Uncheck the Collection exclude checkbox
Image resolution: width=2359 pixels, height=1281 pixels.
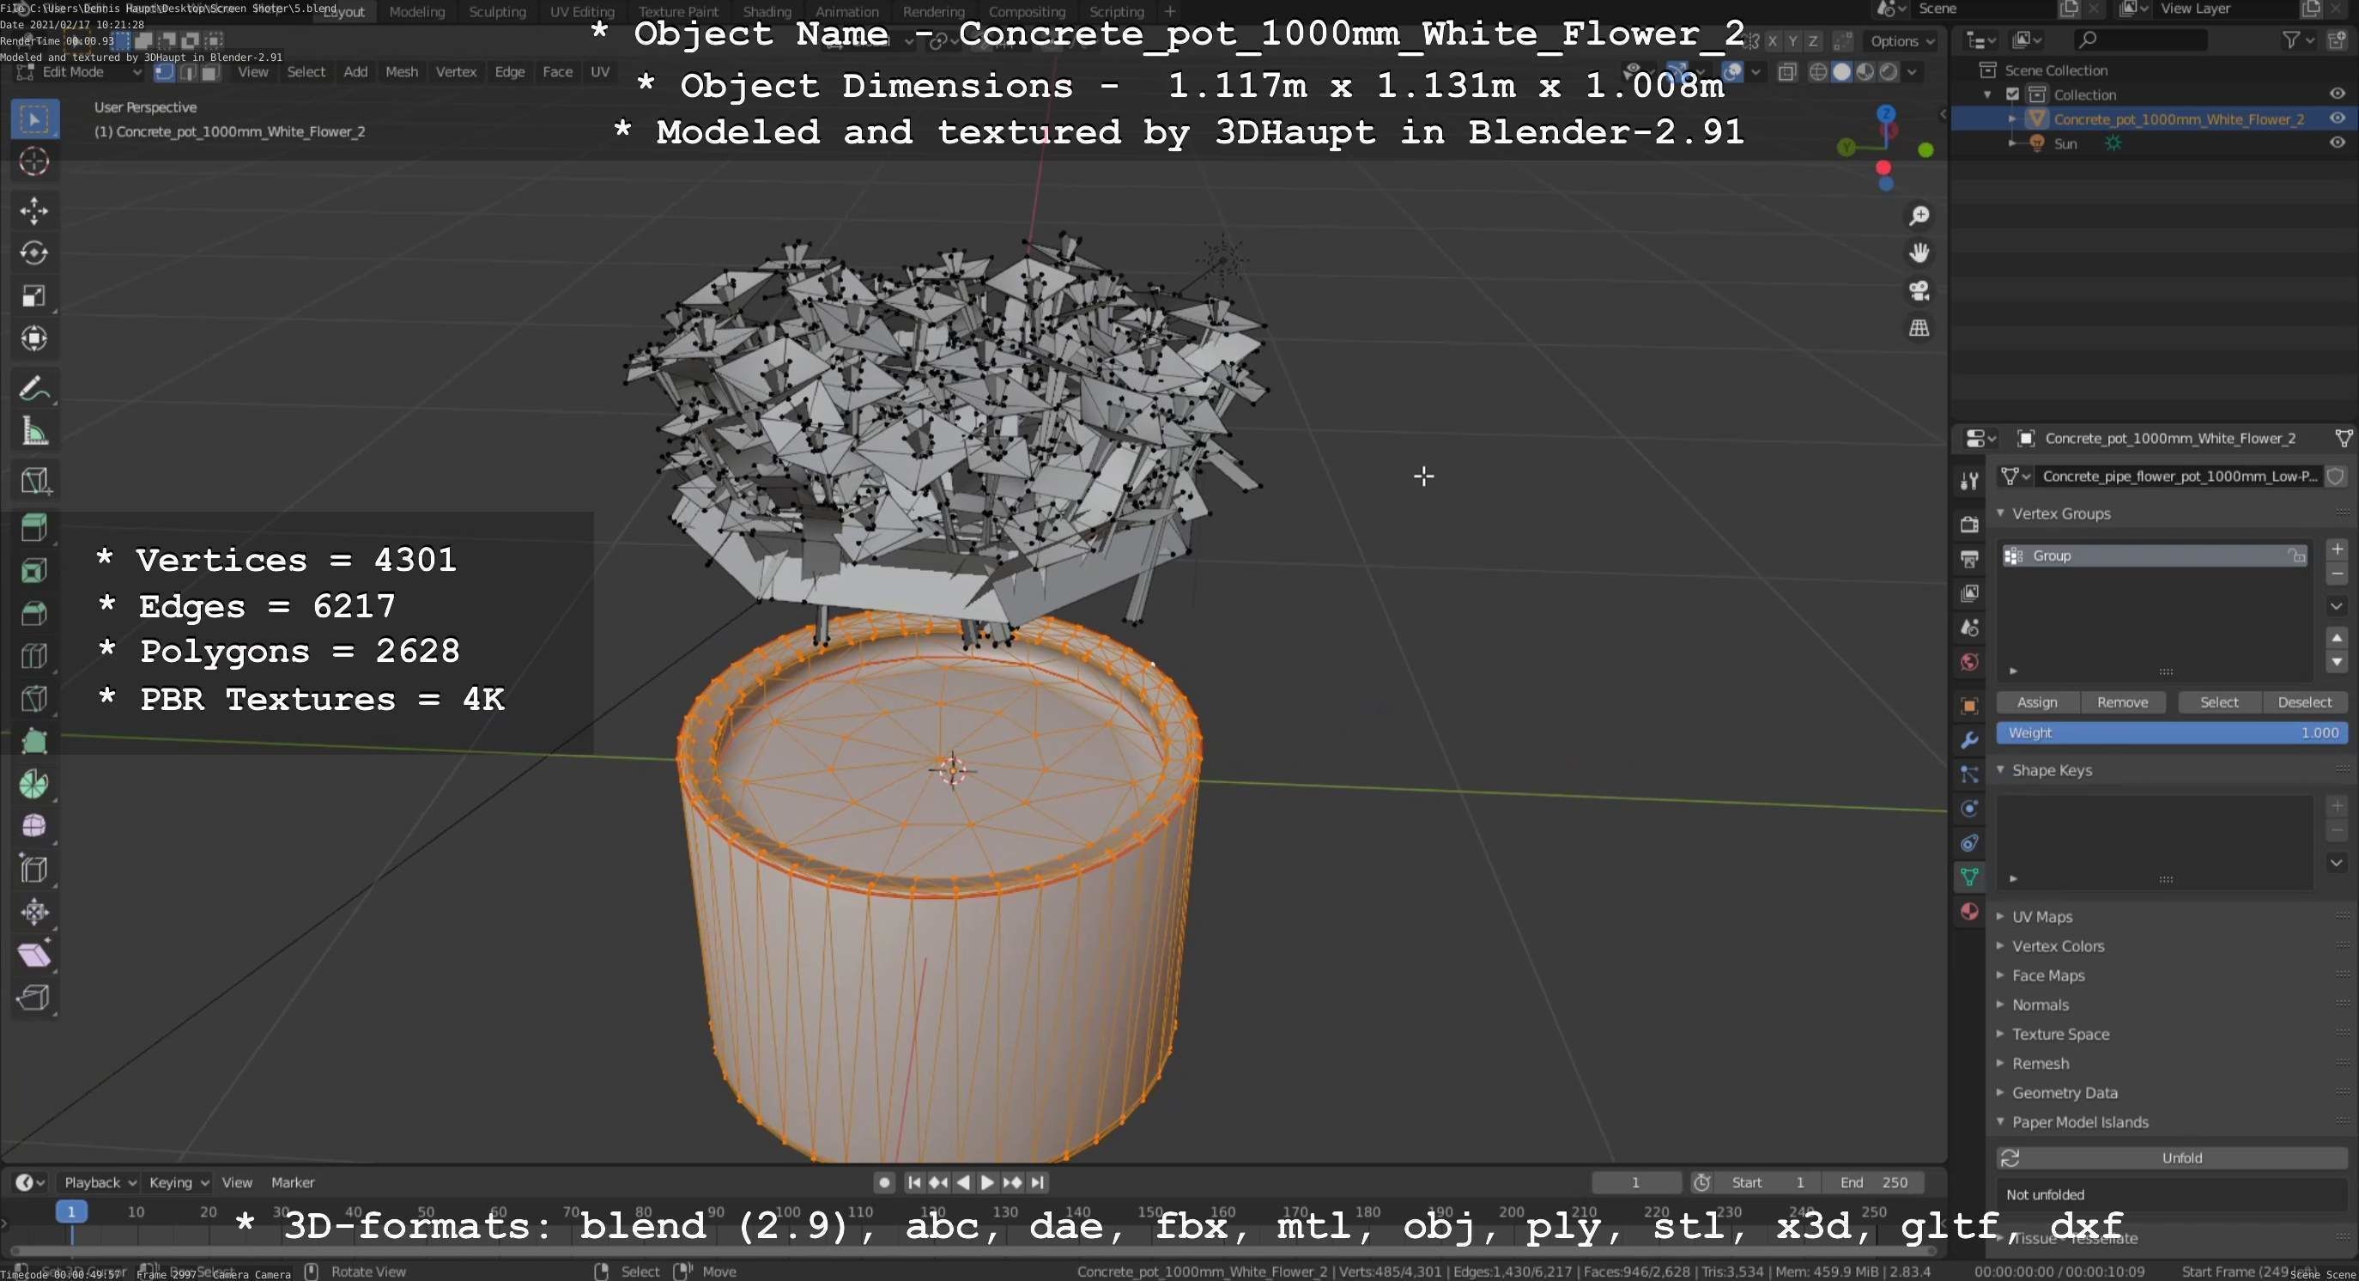pyautogui.click(x=2013, y=94)
